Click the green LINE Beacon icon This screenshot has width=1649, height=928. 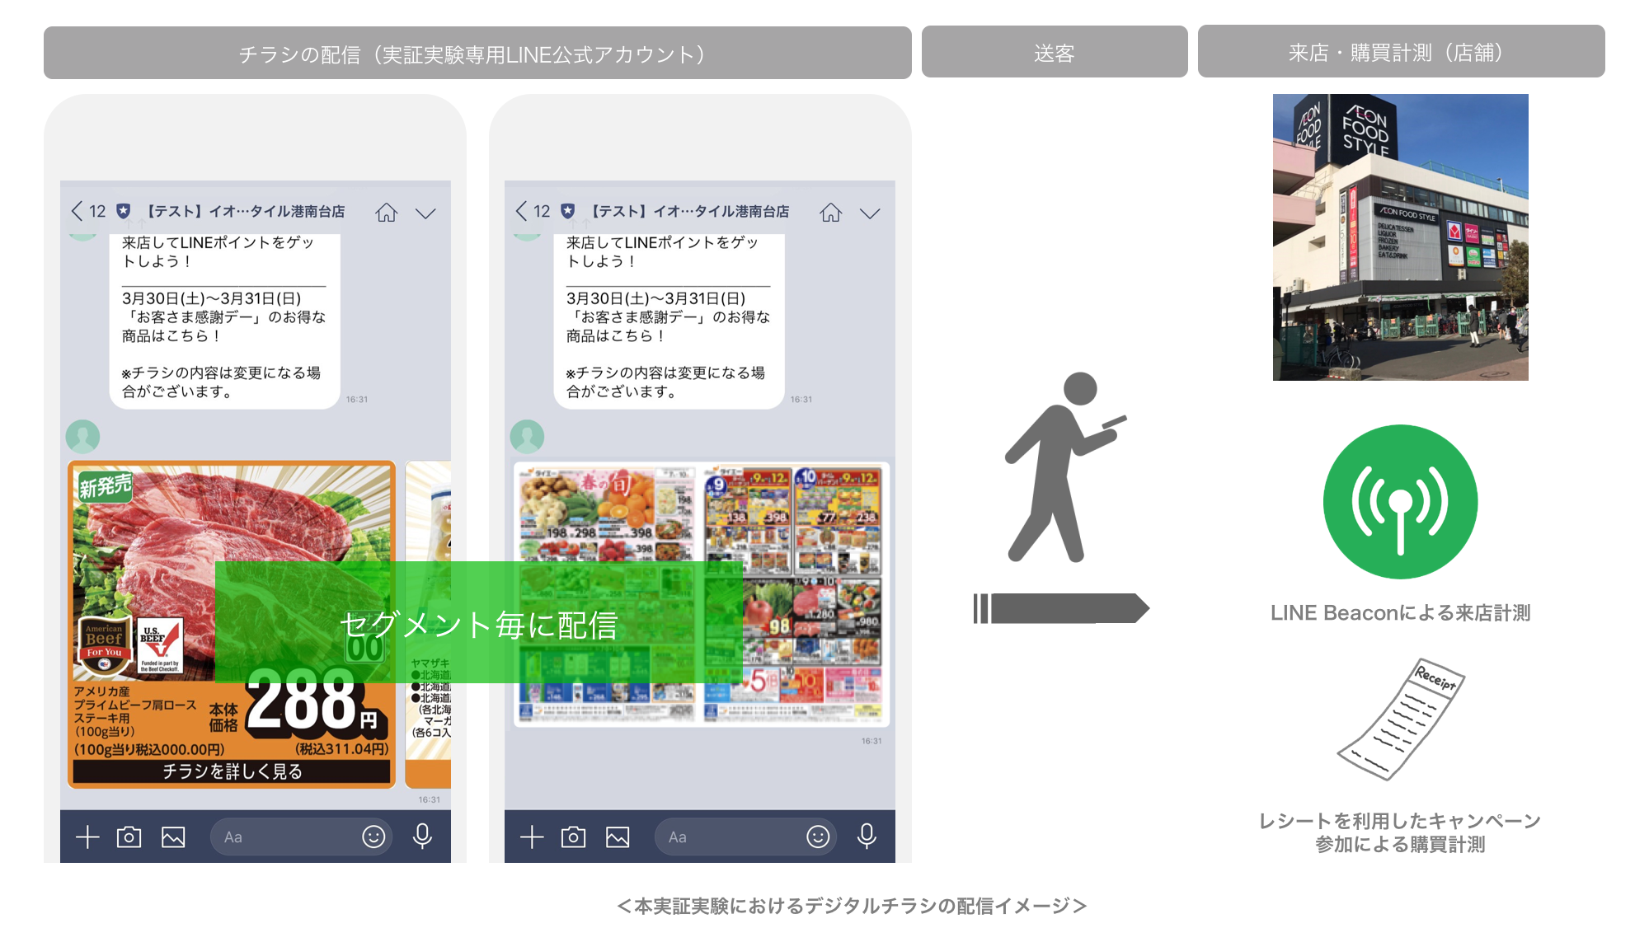[x=1400, y=501]
